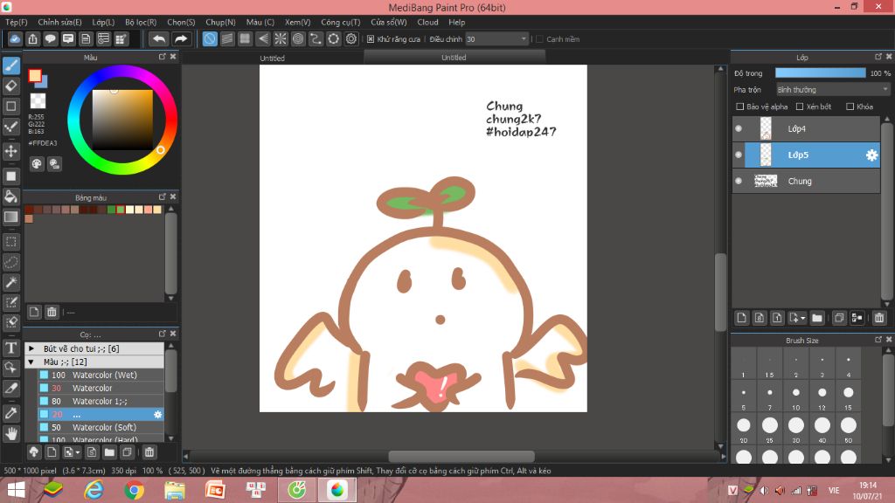Adjust Độ trong opacity slider
The image size is (895, 503).
[820, 73]
